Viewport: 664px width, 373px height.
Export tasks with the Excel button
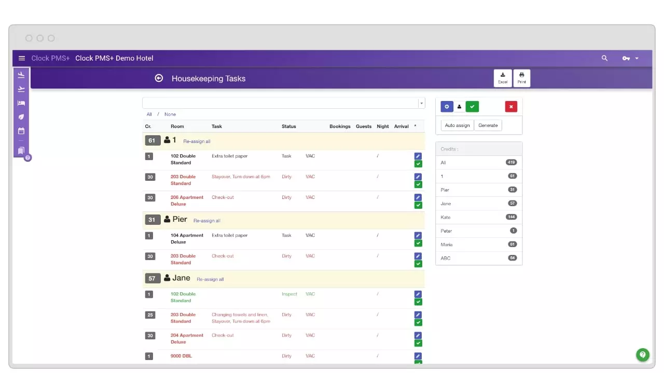click(x=503, y=78)
